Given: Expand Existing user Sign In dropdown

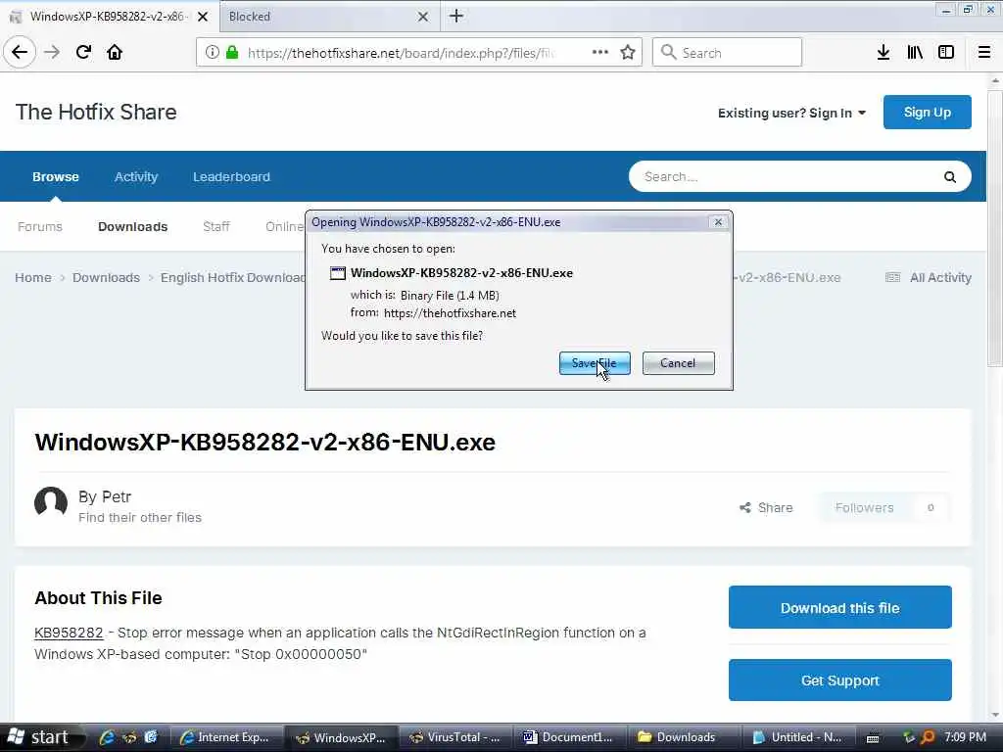Looking at the screenshot, I should 791,114.
